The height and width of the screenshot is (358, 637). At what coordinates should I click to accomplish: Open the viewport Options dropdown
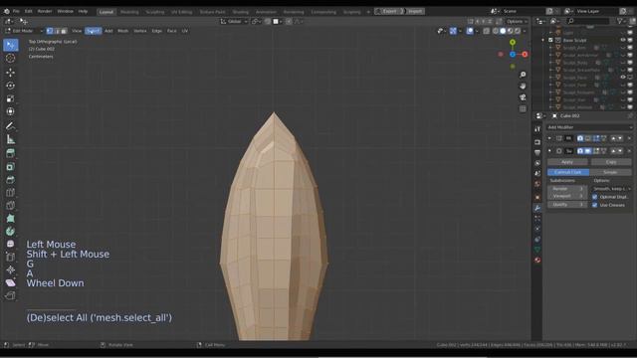pyautogui.click(x=517, y=22)
